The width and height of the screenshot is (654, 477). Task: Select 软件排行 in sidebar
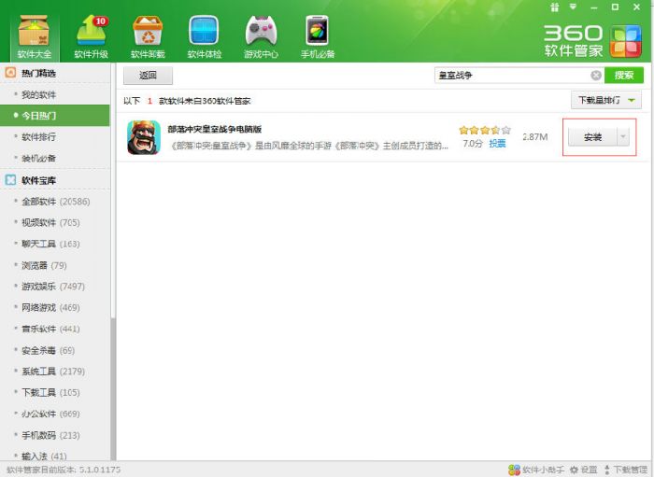38,136
